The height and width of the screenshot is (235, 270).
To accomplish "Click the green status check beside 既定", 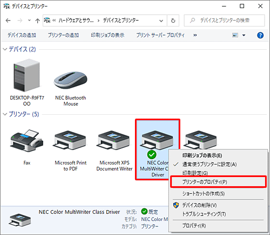I will pyautogui.click(x=144, y=211).
